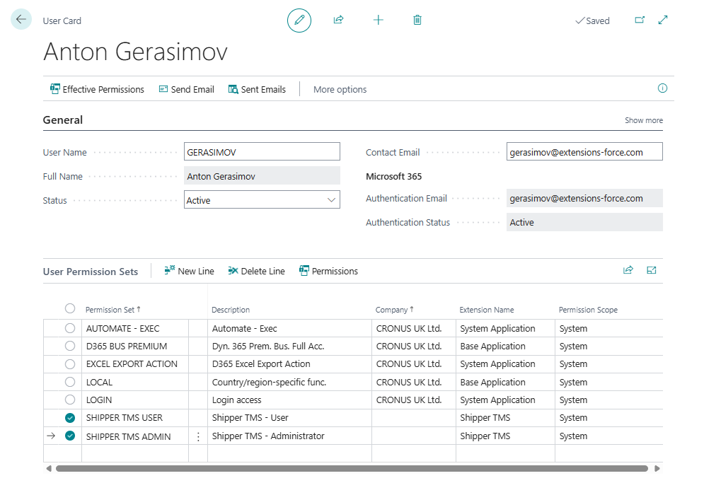Click the Show more link in General section
Image resolution: width=716 pixels, height=483 pixels.
[643, 120]
